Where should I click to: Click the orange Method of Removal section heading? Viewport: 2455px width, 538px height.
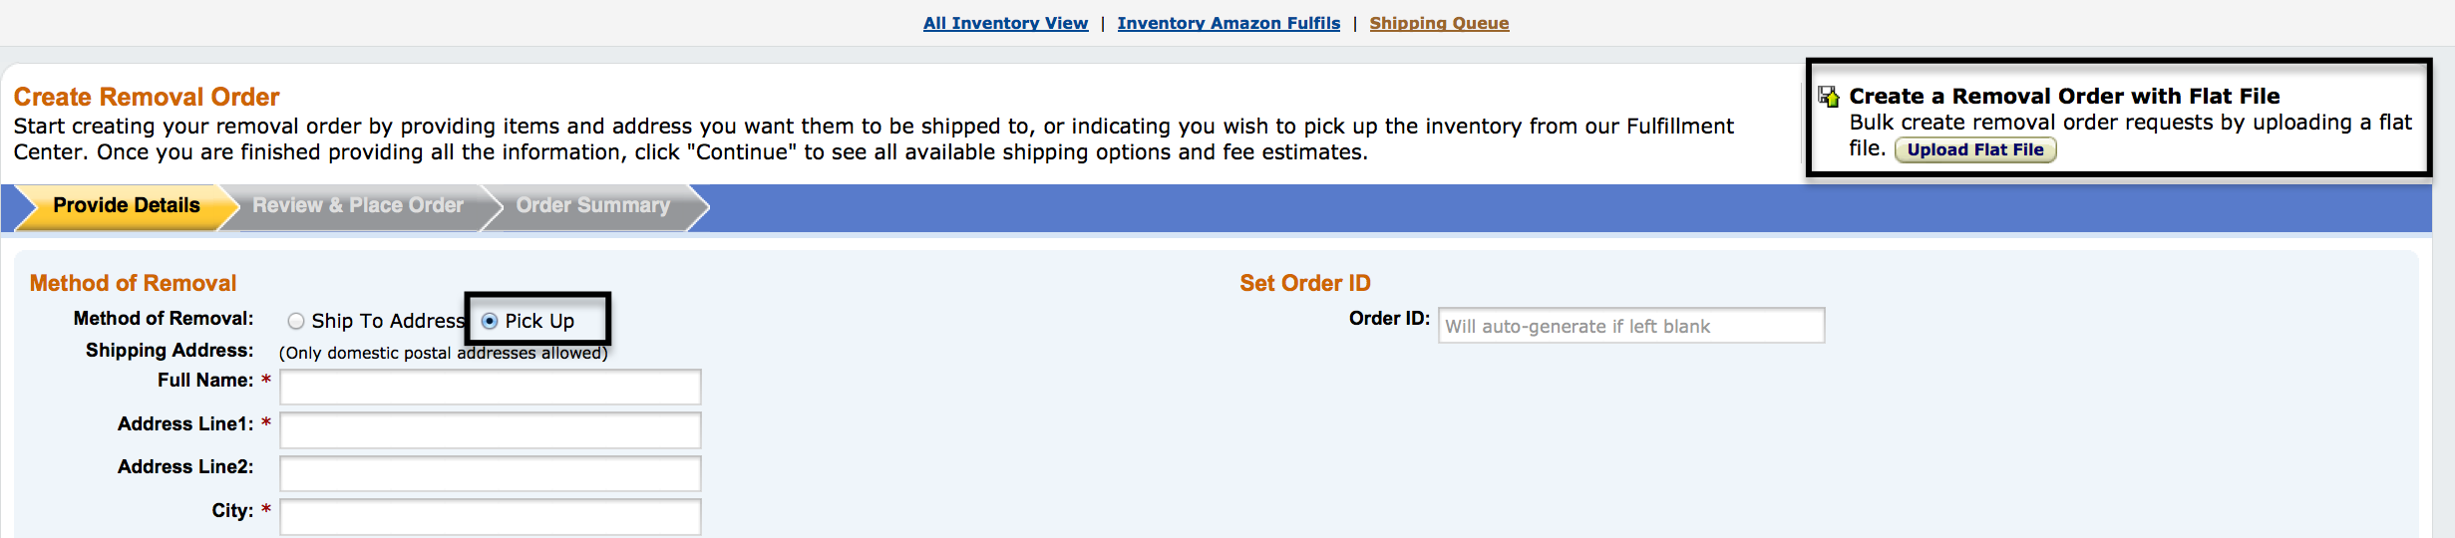tap(133, 283)
